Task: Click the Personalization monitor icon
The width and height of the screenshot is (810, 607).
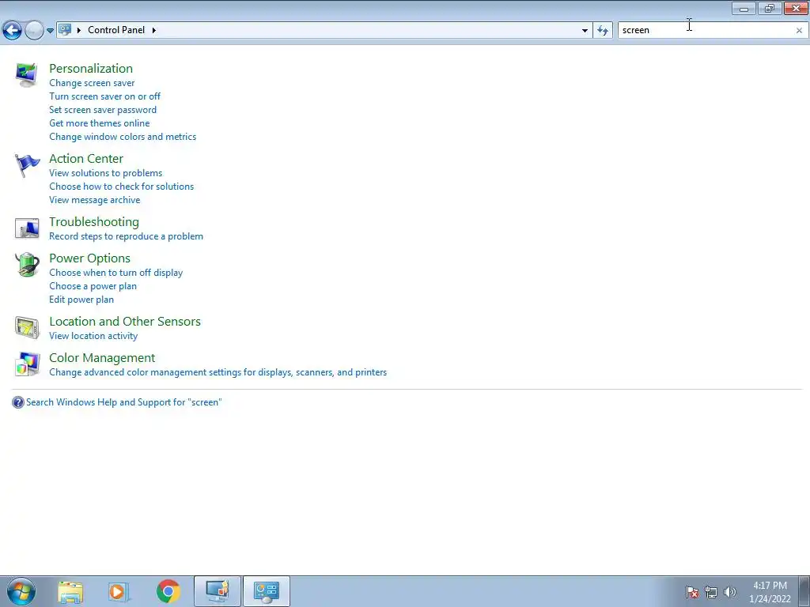Action: pyautogui.click(x=26, y=75)
